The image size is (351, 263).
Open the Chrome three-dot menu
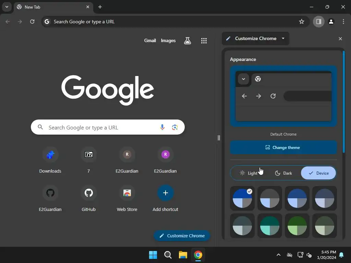[x=343, y=22]
